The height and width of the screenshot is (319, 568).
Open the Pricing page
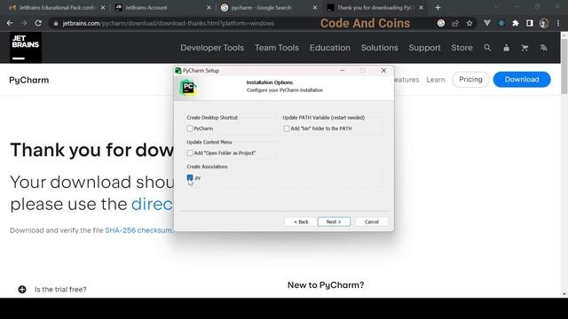[470, 80]
